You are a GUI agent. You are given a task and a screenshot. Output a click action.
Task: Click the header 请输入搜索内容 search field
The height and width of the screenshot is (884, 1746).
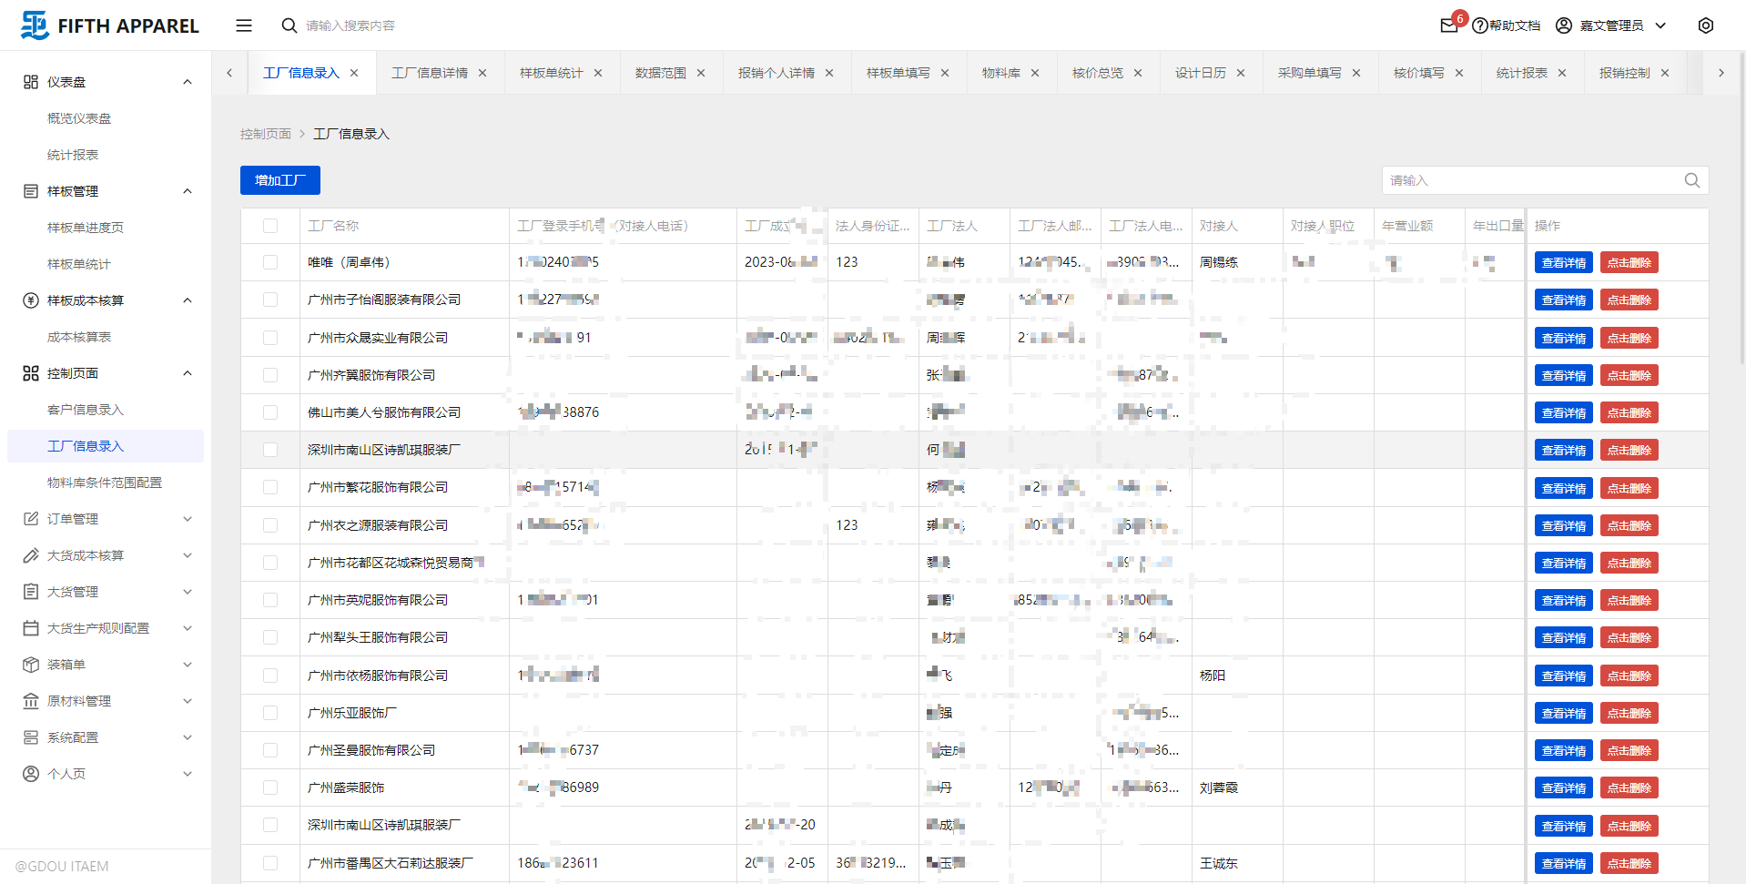click(x=350, y=25)
